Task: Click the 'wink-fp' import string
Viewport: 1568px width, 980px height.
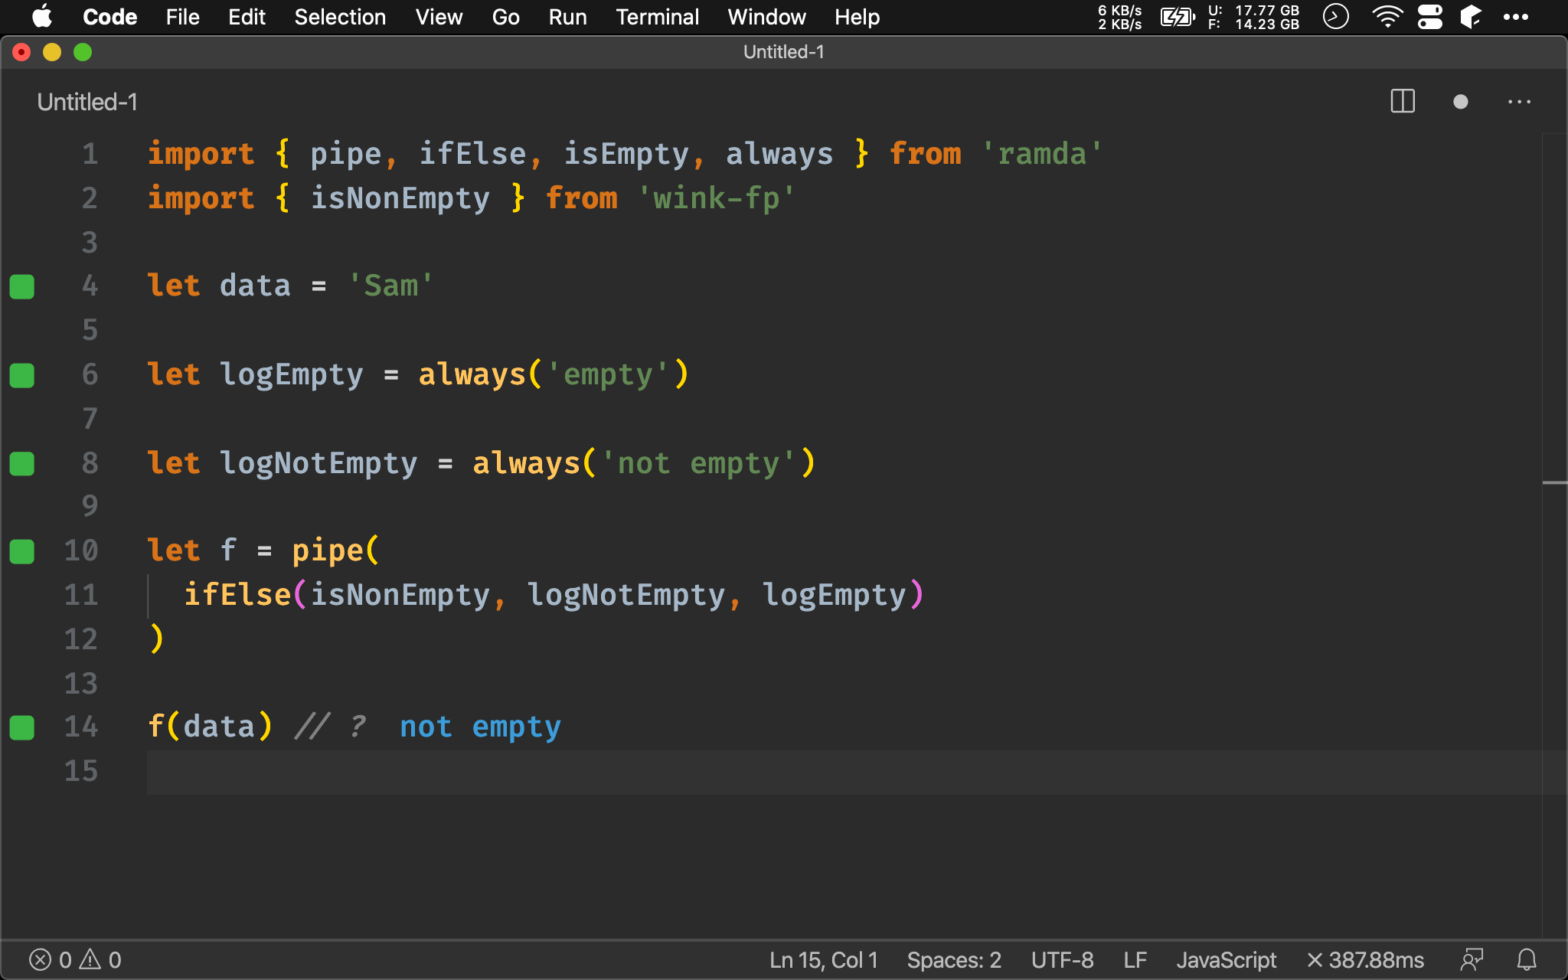Action: [x=717, y=198]
